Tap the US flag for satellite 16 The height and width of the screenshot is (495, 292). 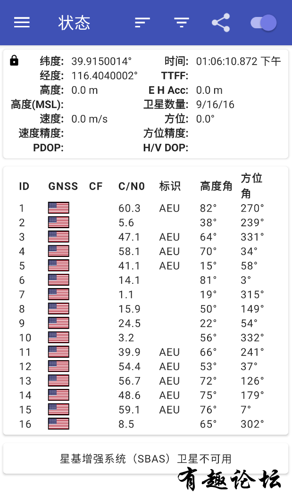tap(58, 424)
